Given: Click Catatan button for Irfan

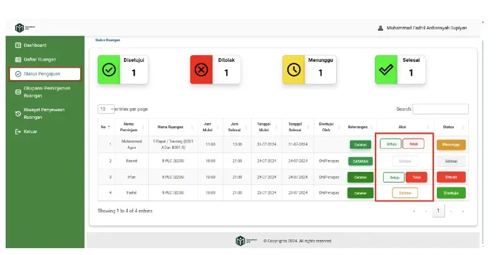Looking at the screenshot, I should (x=361, y=177).
